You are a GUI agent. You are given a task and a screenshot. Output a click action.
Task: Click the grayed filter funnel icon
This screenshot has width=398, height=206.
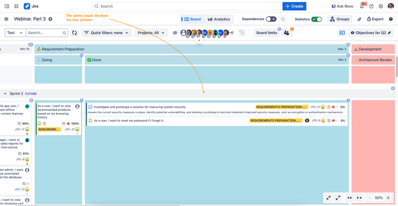(242, 33)
